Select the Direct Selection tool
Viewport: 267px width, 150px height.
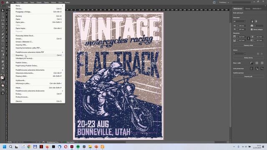coord(3,14)
